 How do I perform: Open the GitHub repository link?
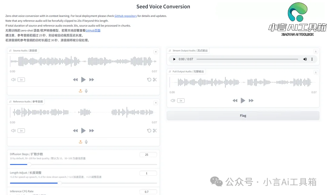[126, 16]
